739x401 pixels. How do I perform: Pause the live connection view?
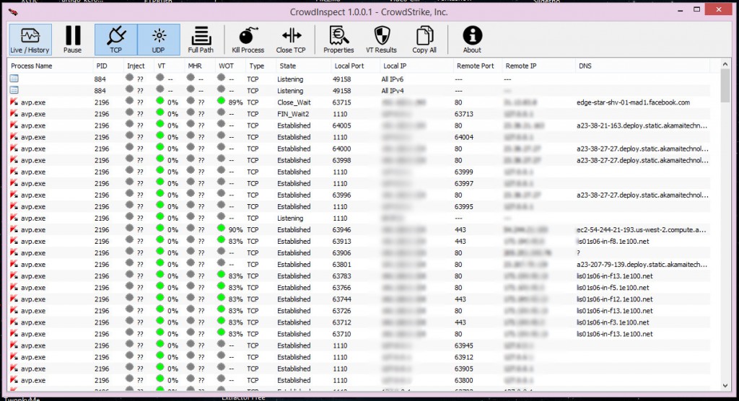pyautogui.click(x=73, y=40)
